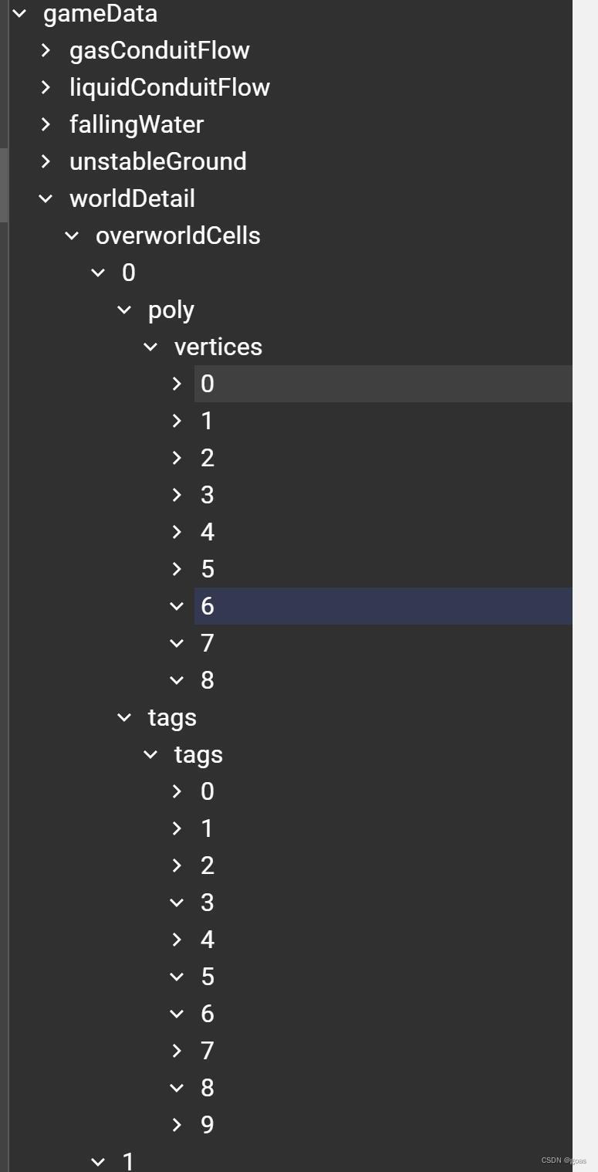
Task: Collapse the vertices chevron
Action: coord(150,347)
